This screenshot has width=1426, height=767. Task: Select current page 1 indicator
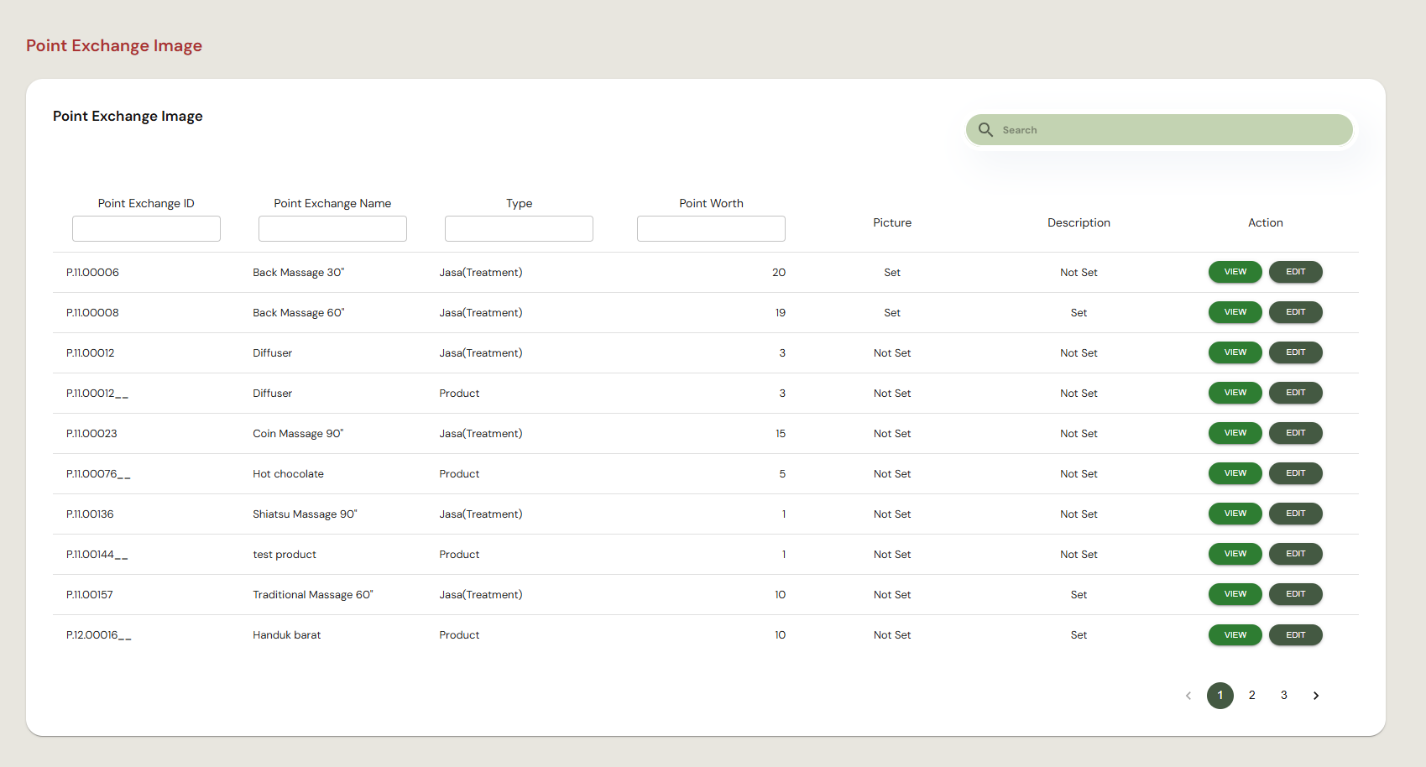(x=1220, y=696)
